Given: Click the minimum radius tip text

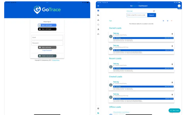Looking at the screenshot, I should 141,24.
